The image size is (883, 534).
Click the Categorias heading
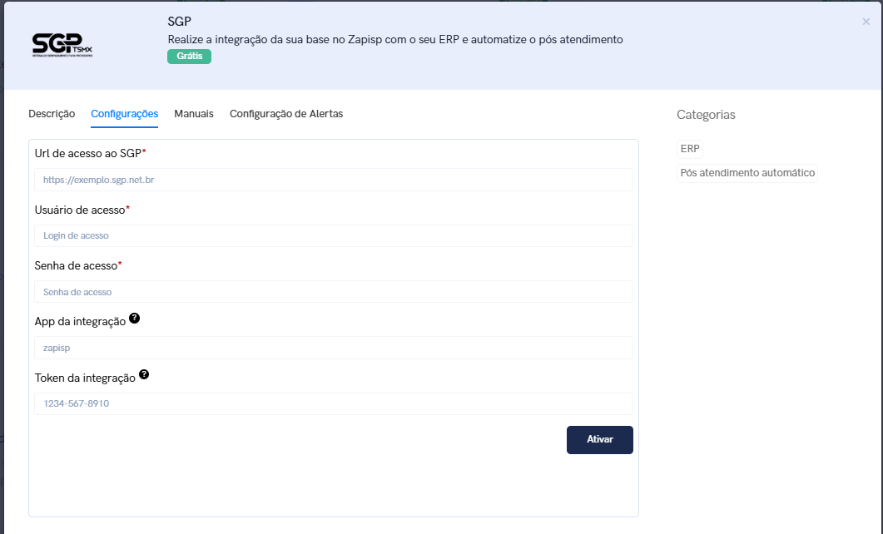(x=706, y=115)
